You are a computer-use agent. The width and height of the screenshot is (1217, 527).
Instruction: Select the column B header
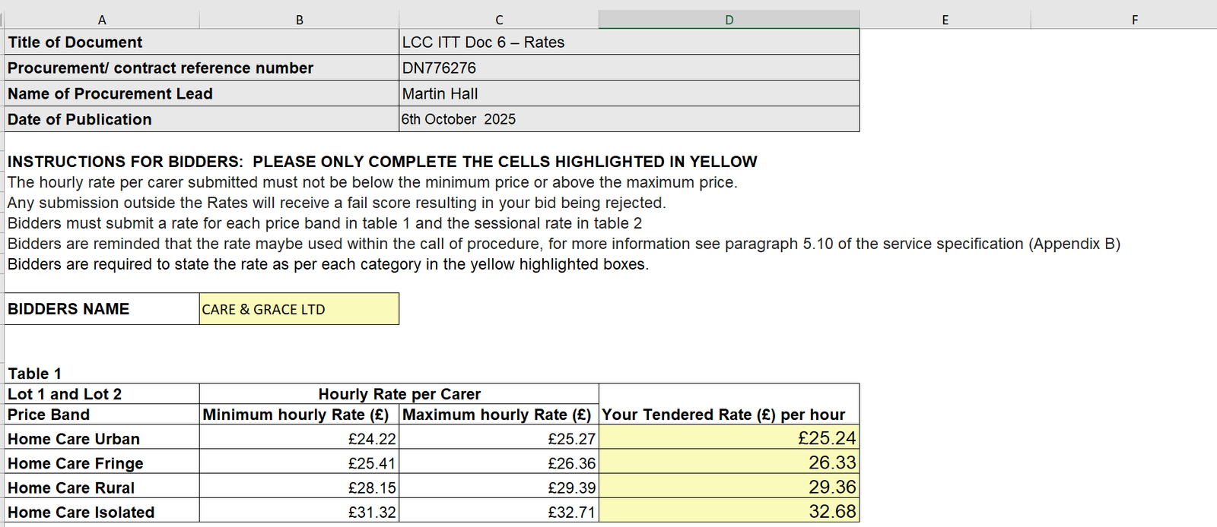[299, 20]
